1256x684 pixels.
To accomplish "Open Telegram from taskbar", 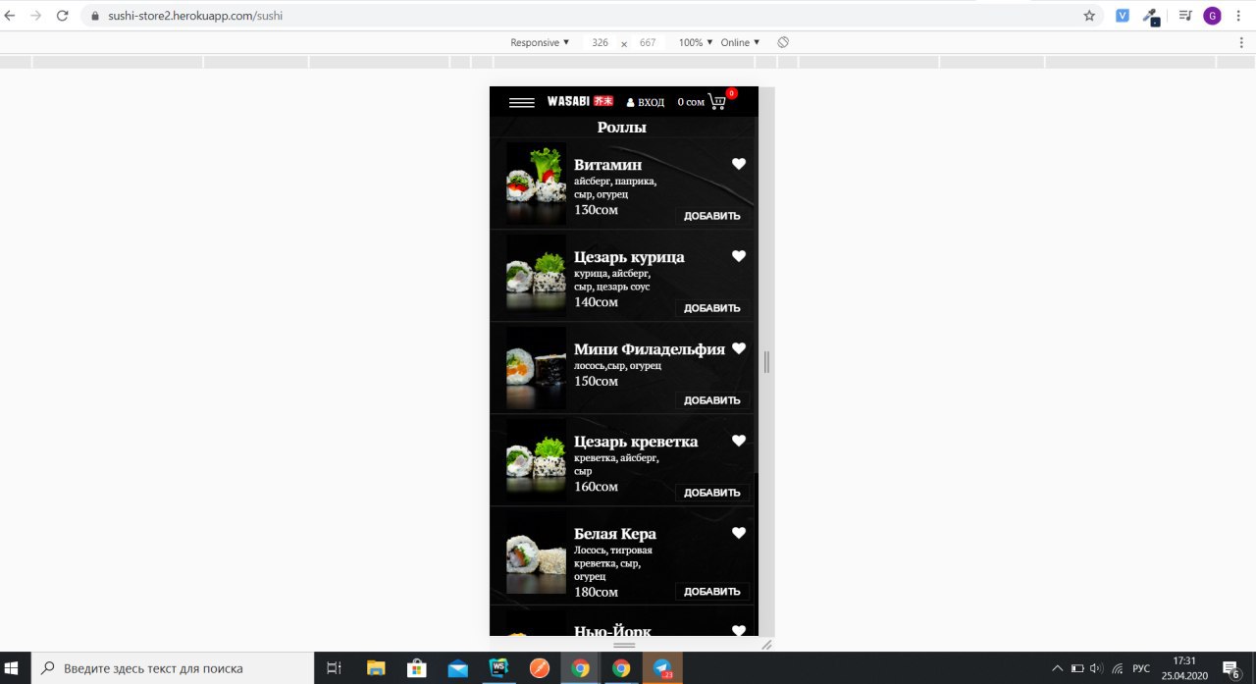I will (662, 668).
